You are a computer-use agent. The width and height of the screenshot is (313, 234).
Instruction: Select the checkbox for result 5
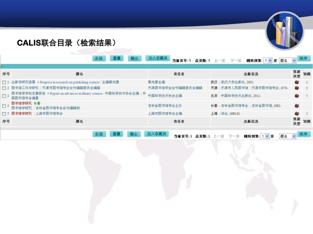pos(4,114)
